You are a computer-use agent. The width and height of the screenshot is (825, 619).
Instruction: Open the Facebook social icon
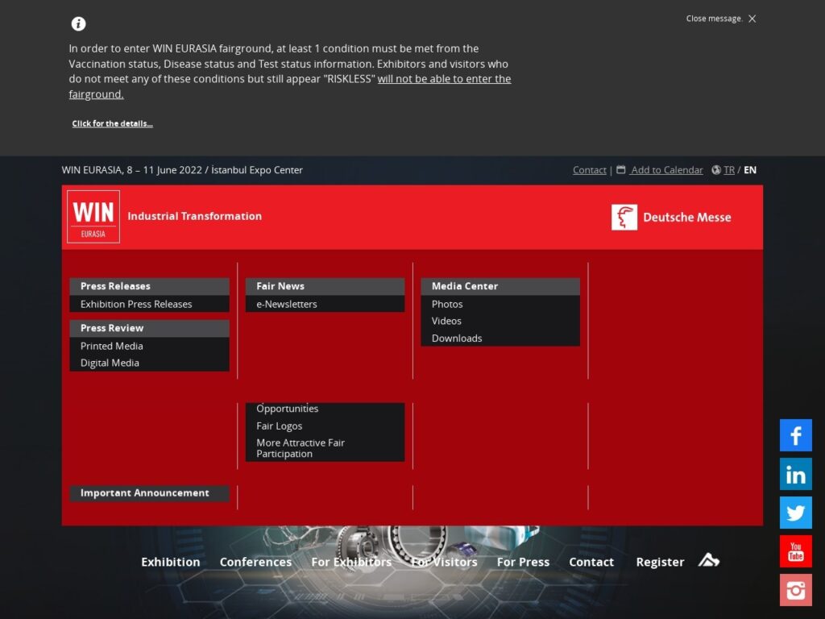[795, 435]
